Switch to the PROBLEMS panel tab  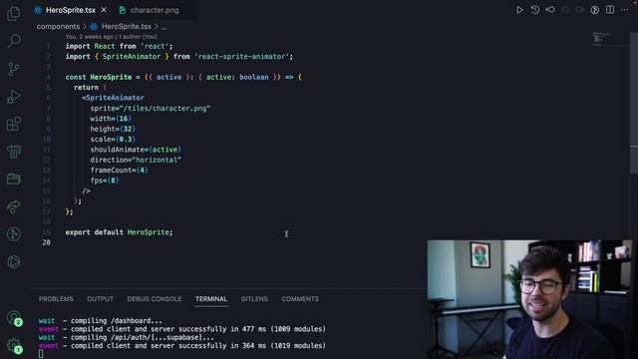56,299
